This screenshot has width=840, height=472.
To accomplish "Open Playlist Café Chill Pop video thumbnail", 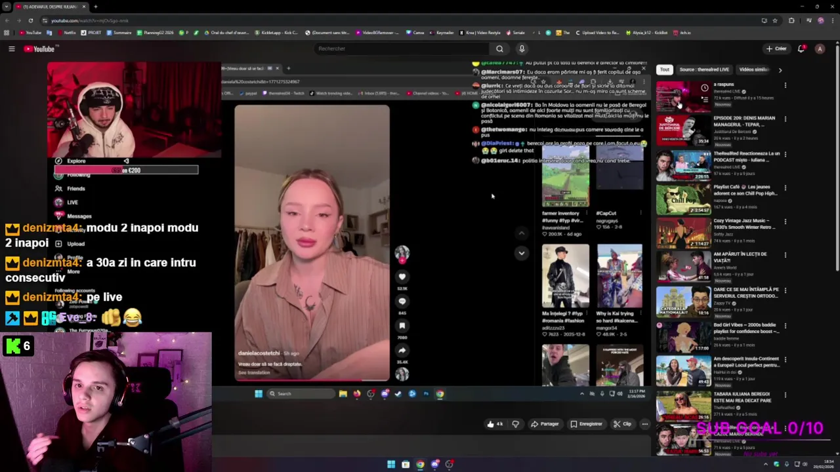I will pyautogui.click(x=683, y=199).
